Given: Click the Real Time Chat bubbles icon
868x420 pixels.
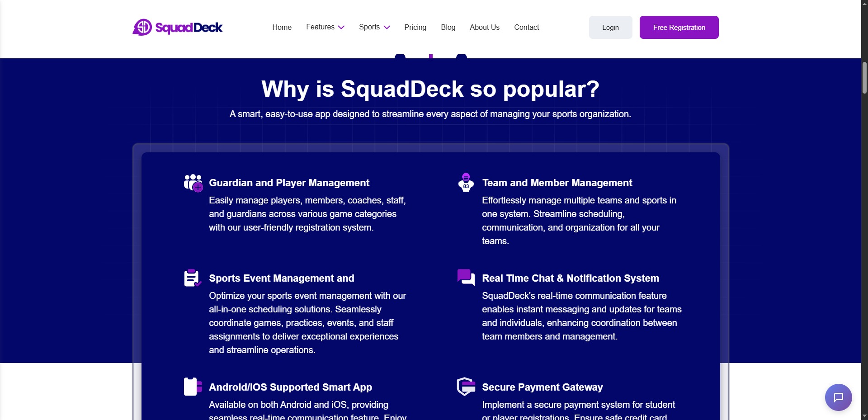Looking at the screenshot, I should tap(466, 277).
